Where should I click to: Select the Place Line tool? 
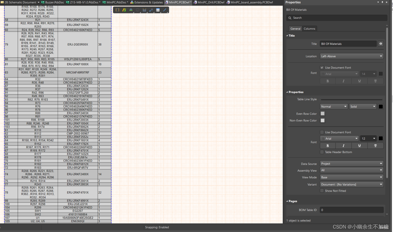click(165, 10)
